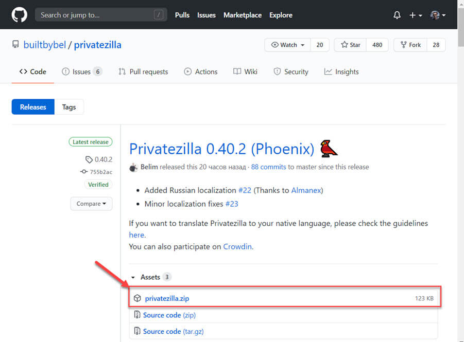This screenshot has height=342, width=464.
Task: Open the user avatar menu
Action: [438, 15]
